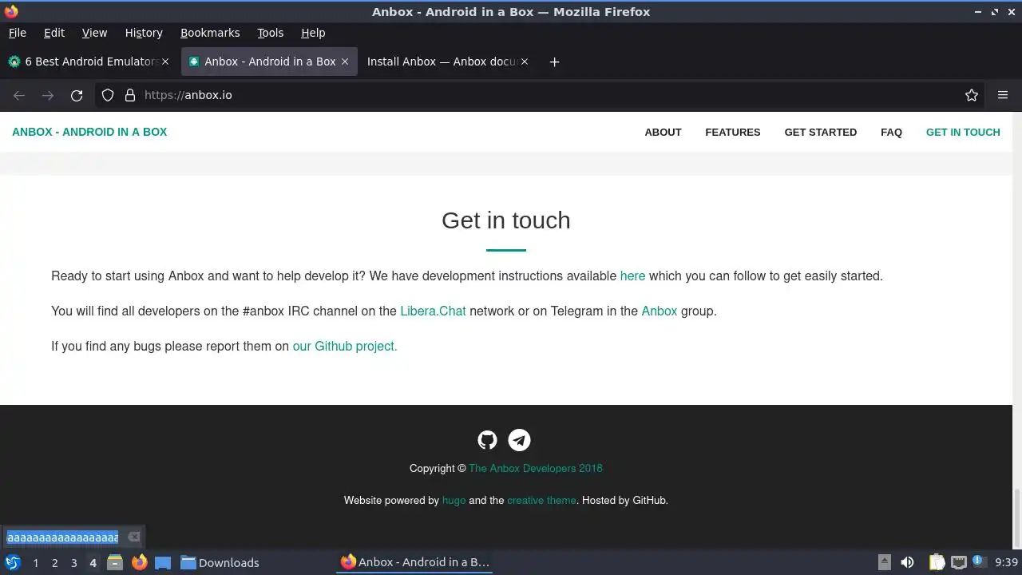This screenshot has width=1022, height=575.
Task: Open the View menu
Action: pyautogui.click(x=94, y=33)
